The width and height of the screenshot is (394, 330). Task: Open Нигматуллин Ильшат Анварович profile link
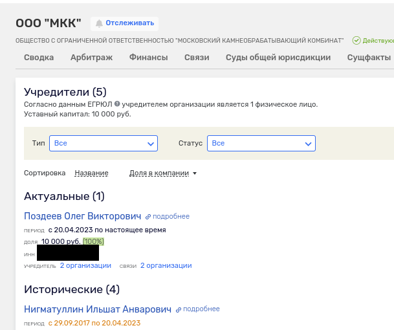point(98,309)
